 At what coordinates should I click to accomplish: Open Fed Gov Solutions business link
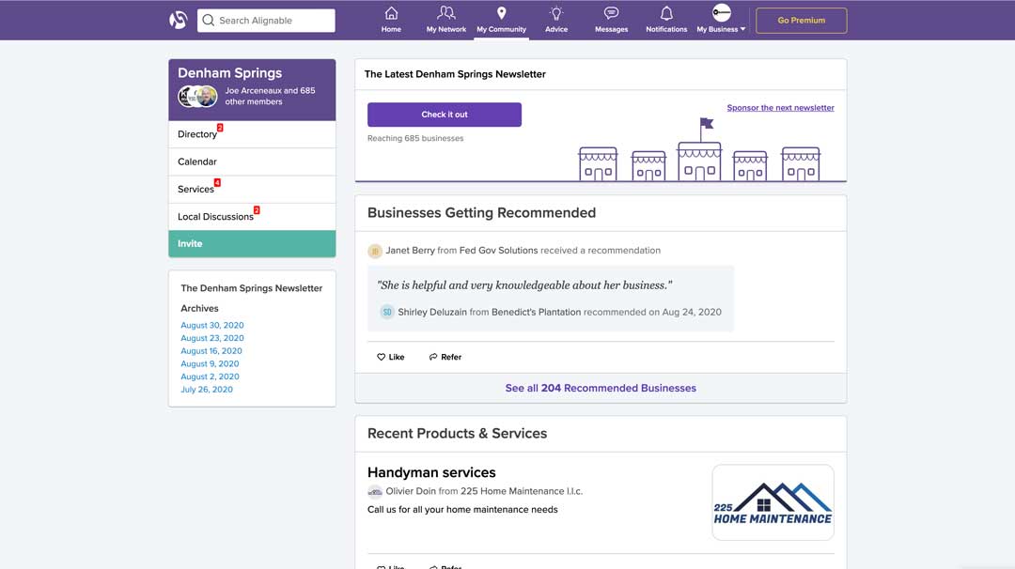point(498,251)
